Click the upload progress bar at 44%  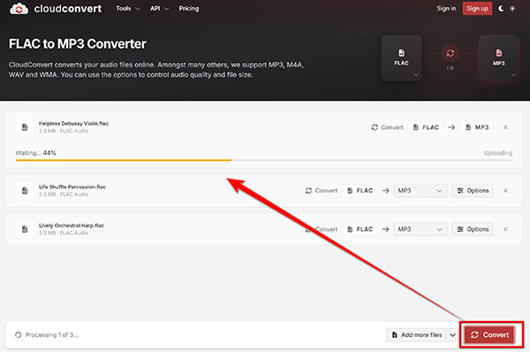click(x=264, y=160)
